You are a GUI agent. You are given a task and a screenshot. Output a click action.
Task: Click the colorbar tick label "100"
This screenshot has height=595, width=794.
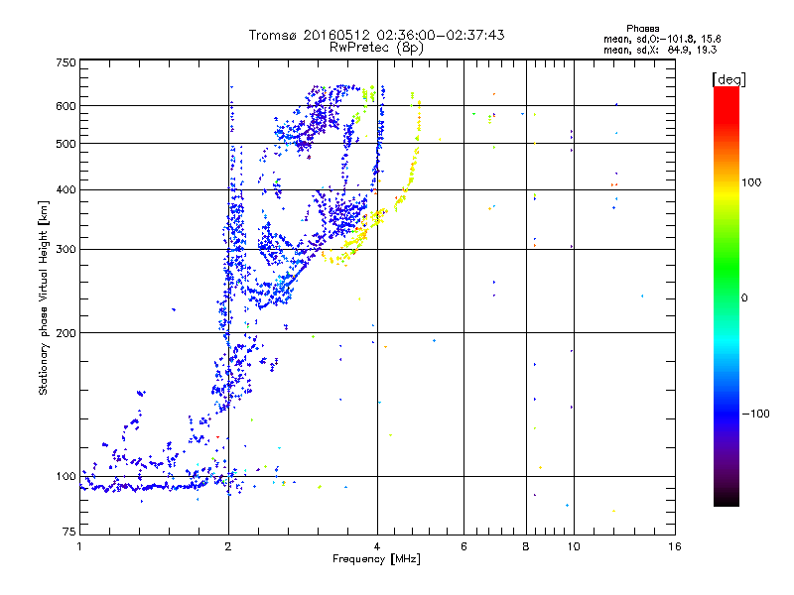(751, 182)
